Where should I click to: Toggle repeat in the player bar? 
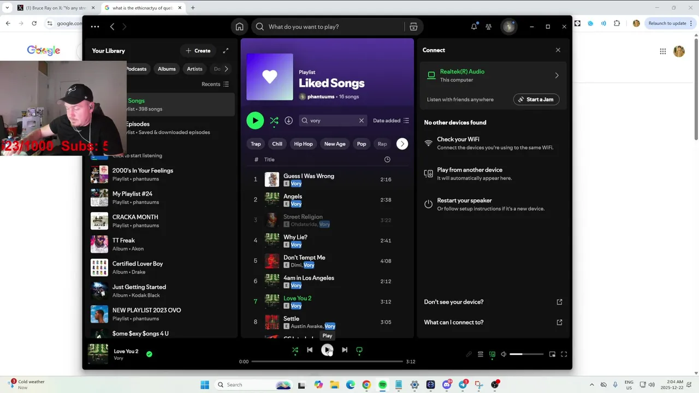point(359,350)
